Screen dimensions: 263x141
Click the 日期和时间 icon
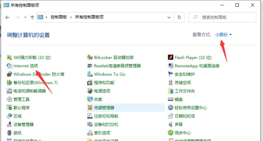[x=170, y=116]
